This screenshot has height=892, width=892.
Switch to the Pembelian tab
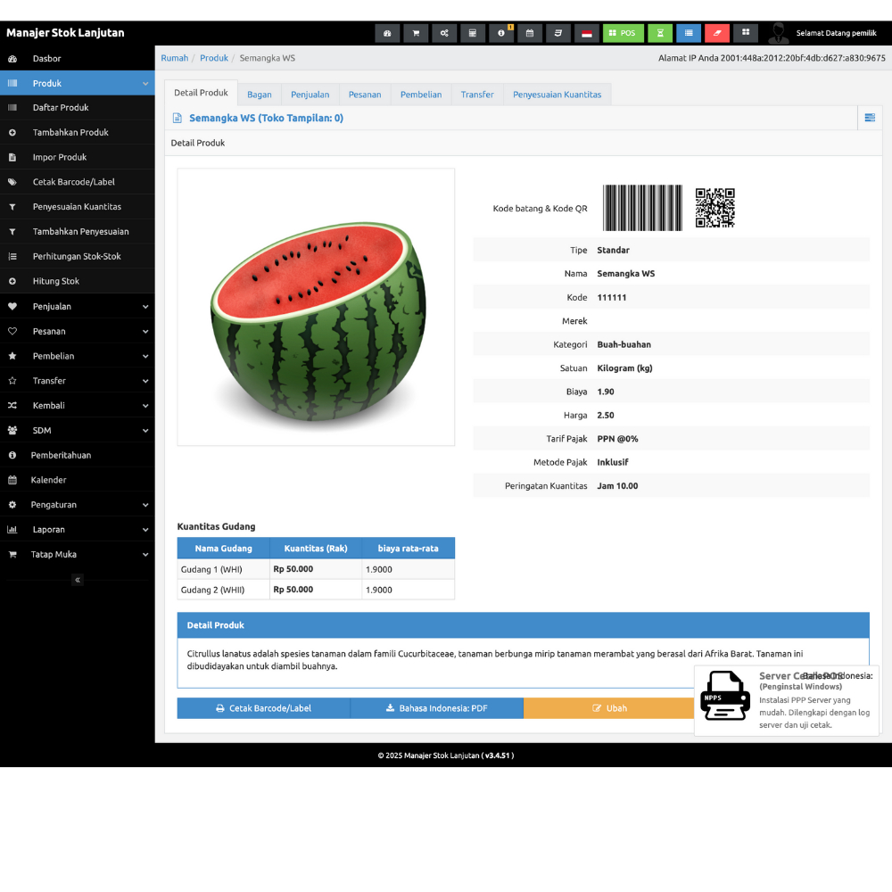[x=421, y=95]
